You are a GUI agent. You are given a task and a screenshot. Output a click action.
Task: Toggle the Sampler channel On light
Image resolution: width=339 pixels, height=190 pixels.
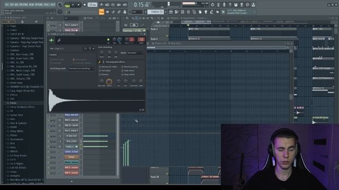click(108, 40)
